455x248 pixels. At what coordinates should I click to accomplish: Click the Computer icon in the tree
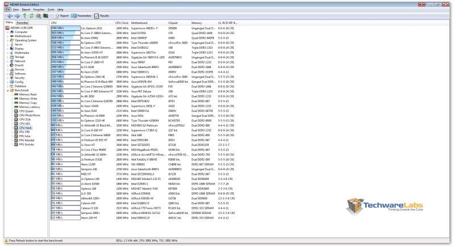12,32
